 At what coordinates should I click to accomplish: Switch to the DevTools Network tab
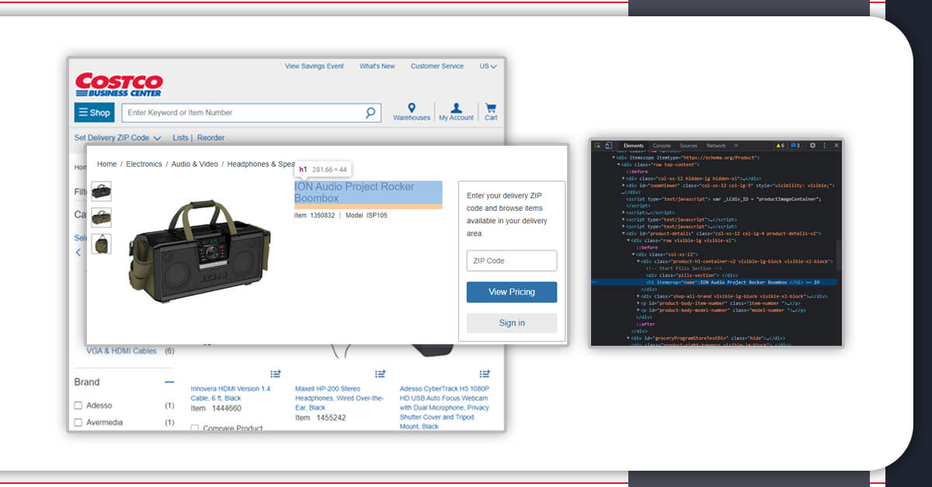pyautogui.click(x=716, y=145)
